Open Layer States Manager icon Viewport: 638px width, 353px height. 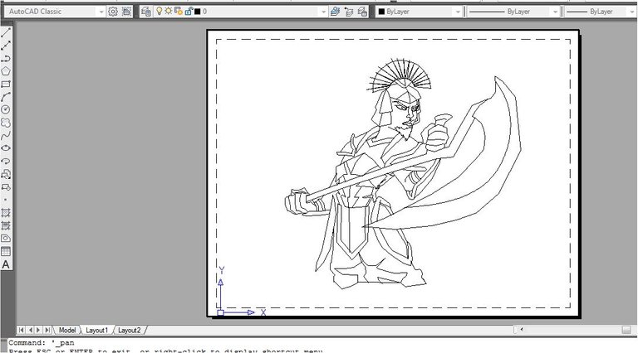click(362, 12)
